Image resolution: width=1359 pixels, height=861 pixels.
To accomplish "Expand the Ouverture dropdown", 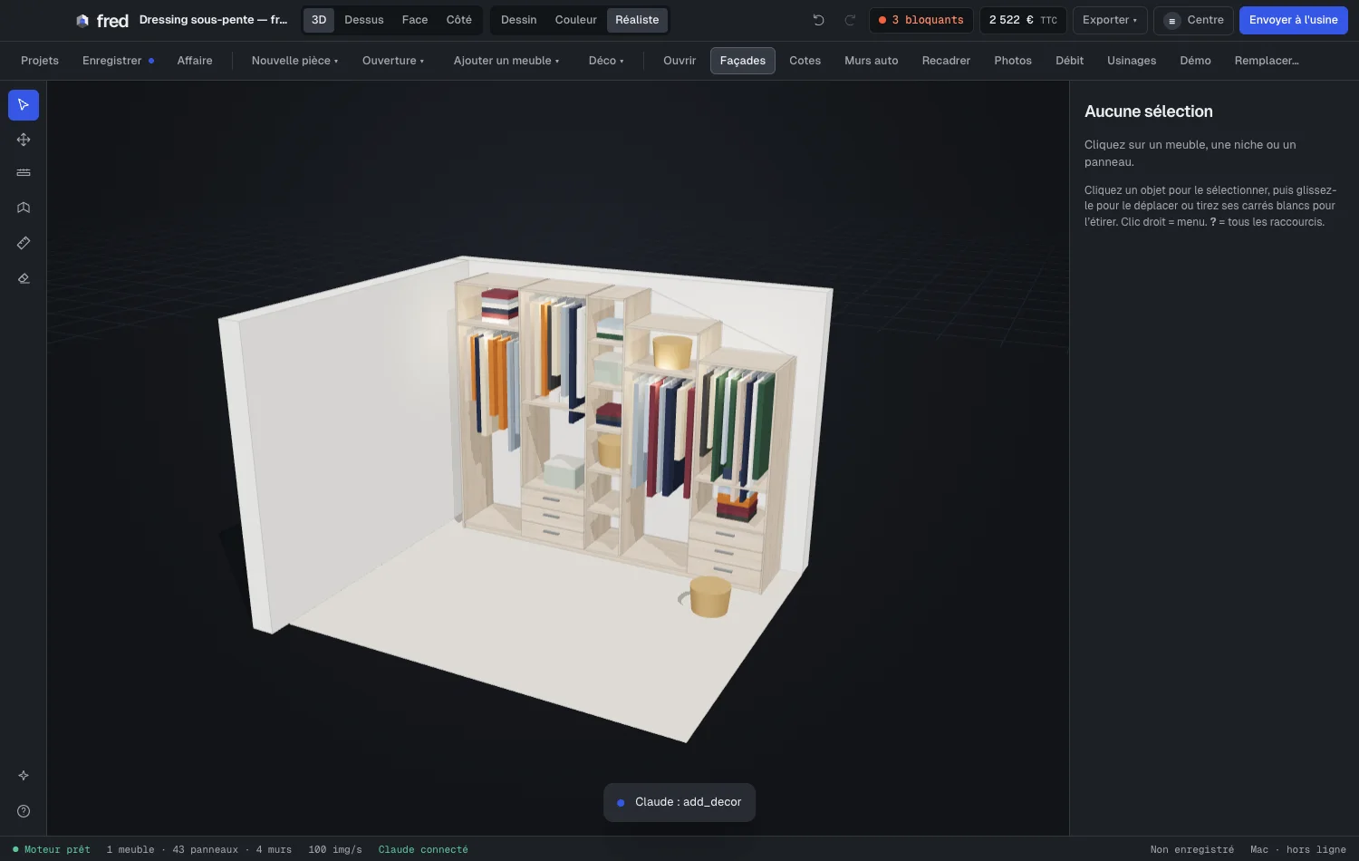I will coord(393,61).
